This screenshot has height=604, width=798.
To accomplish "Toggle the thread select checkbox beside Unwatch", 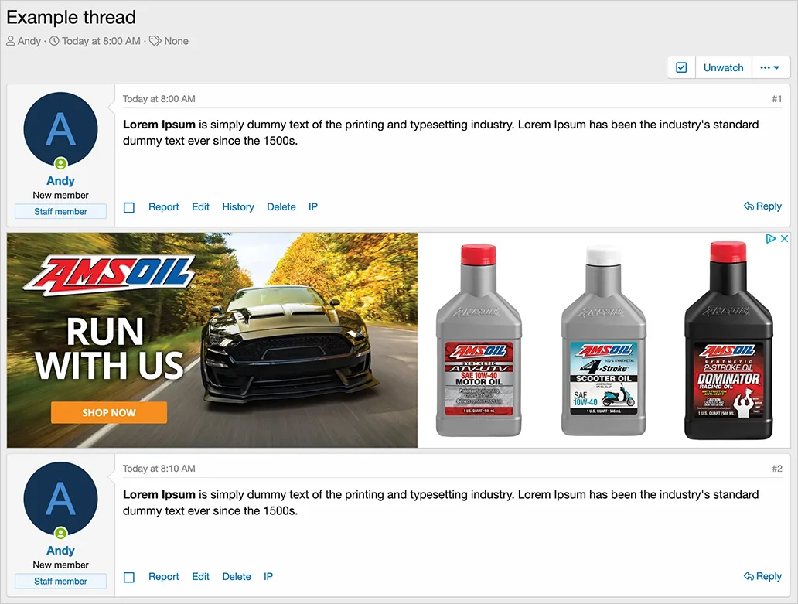I will click(681, 68).
